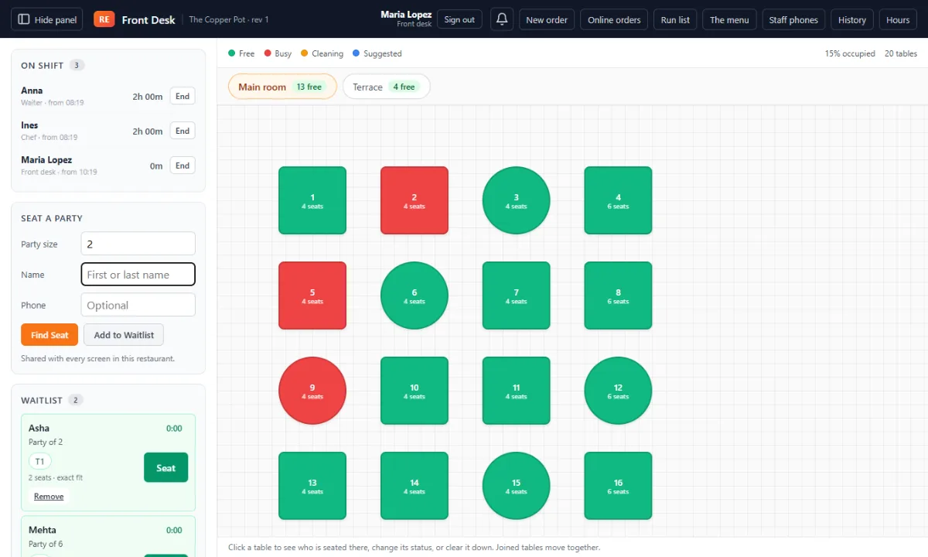Select six-seat table 4
The height and width of the screenshot is (557, 928).
[x=618, y=200]
